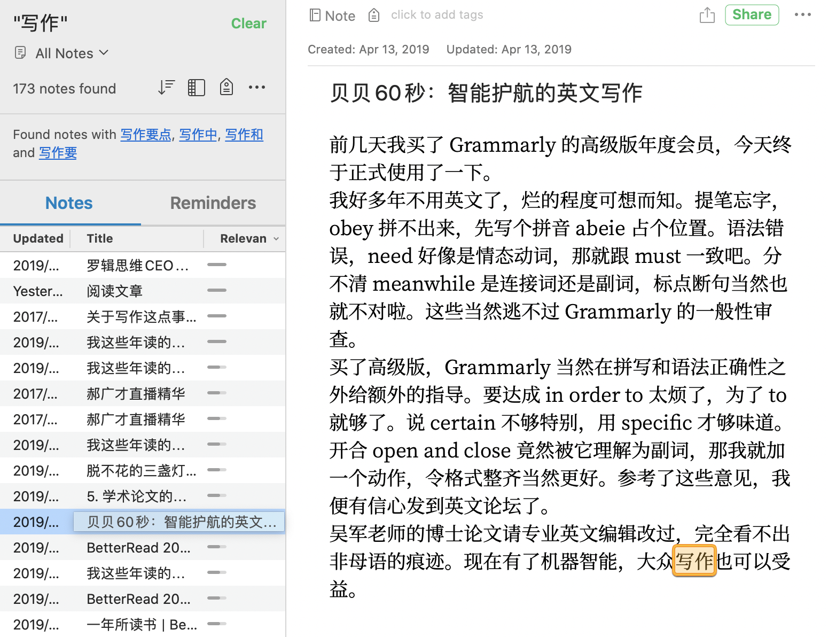The height and width of the screenshot is (637, 828).
Task: Open sort options icon
Action: 166,87
